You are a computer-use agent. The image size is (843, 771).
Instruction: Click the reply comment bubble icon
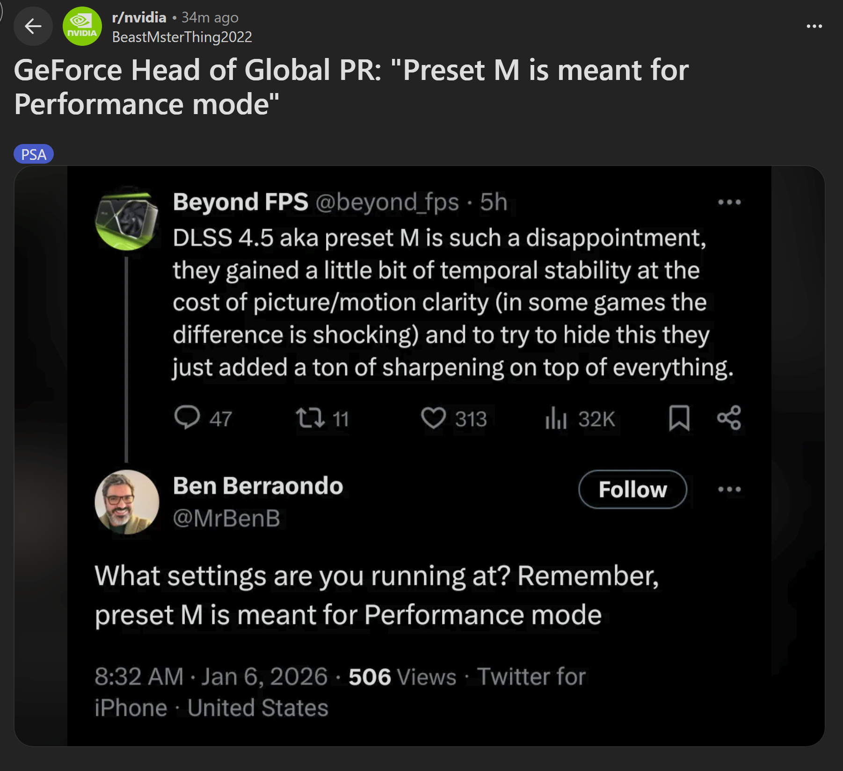point(187,417)
